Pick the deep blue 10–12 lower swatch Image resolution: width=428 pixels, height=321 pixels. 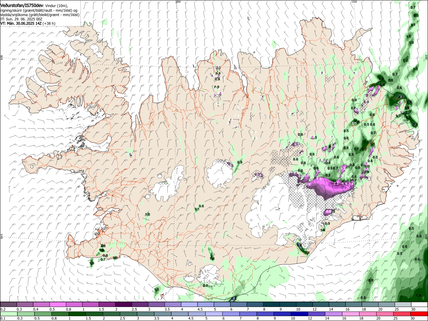point(299,314)
